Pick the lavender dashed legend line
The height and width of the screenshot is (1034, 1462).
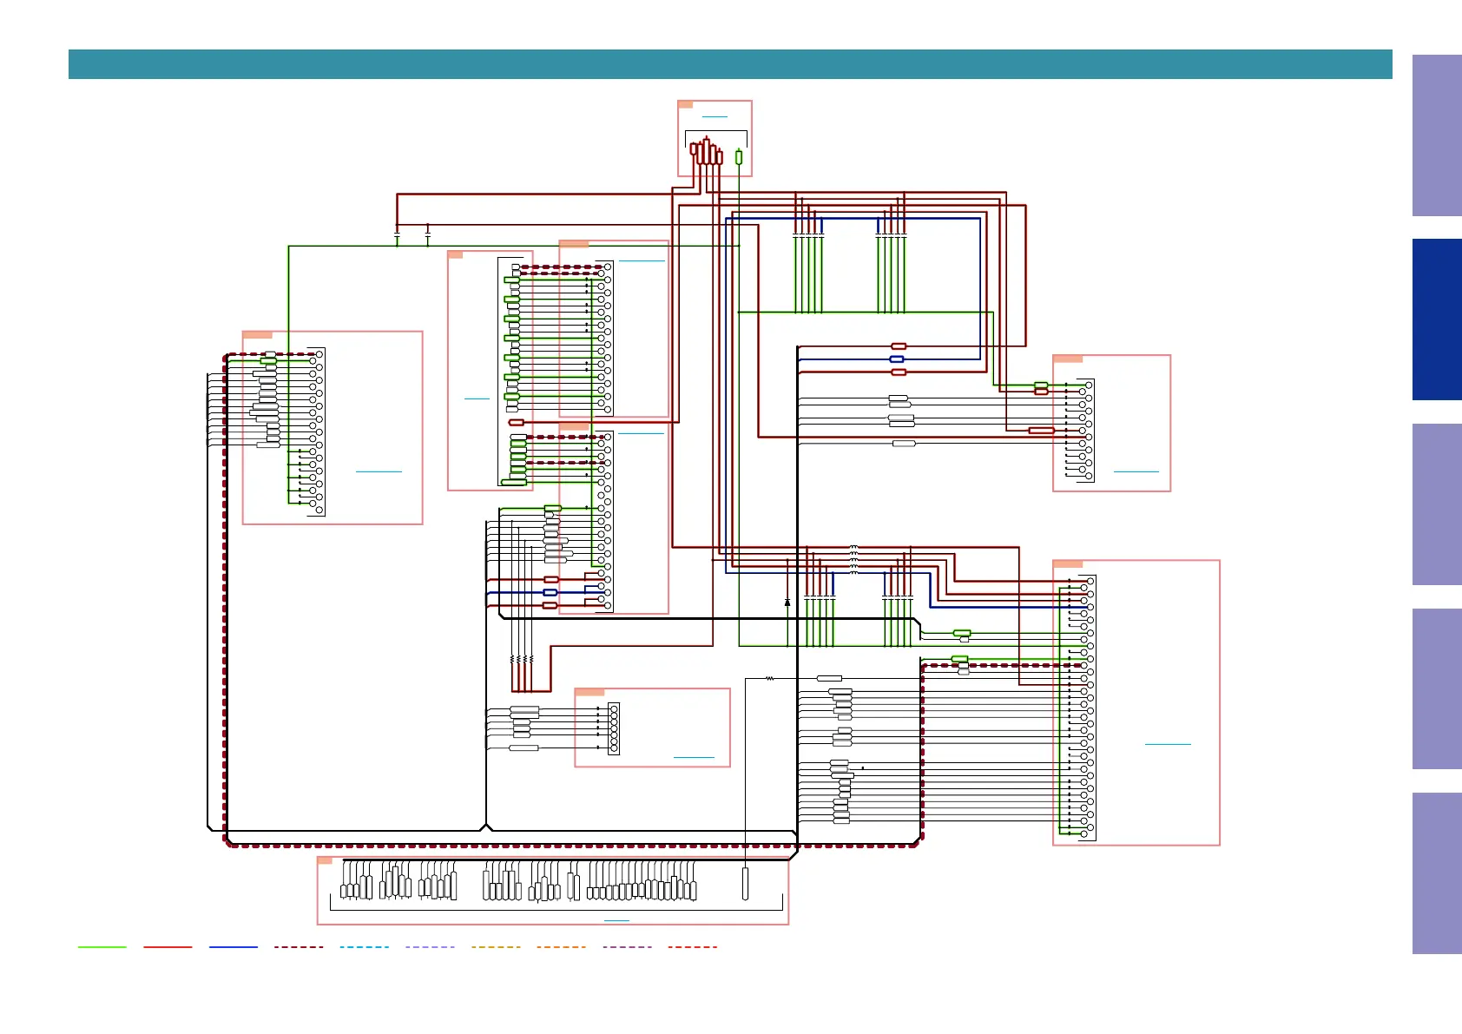[x=430, y=947]
